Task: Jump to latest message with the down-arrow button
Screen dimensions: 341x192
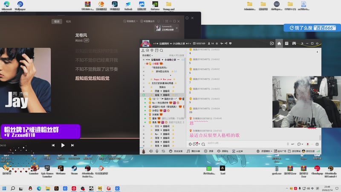Action: click(x=317, y=52)
